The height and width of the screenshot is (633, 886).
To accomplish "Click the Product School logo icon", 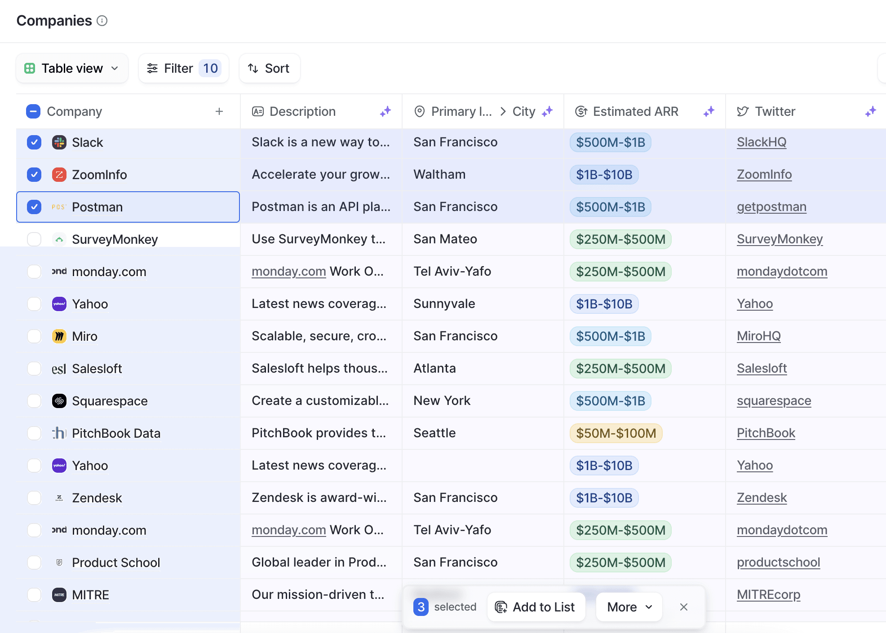I will [59, 563].
